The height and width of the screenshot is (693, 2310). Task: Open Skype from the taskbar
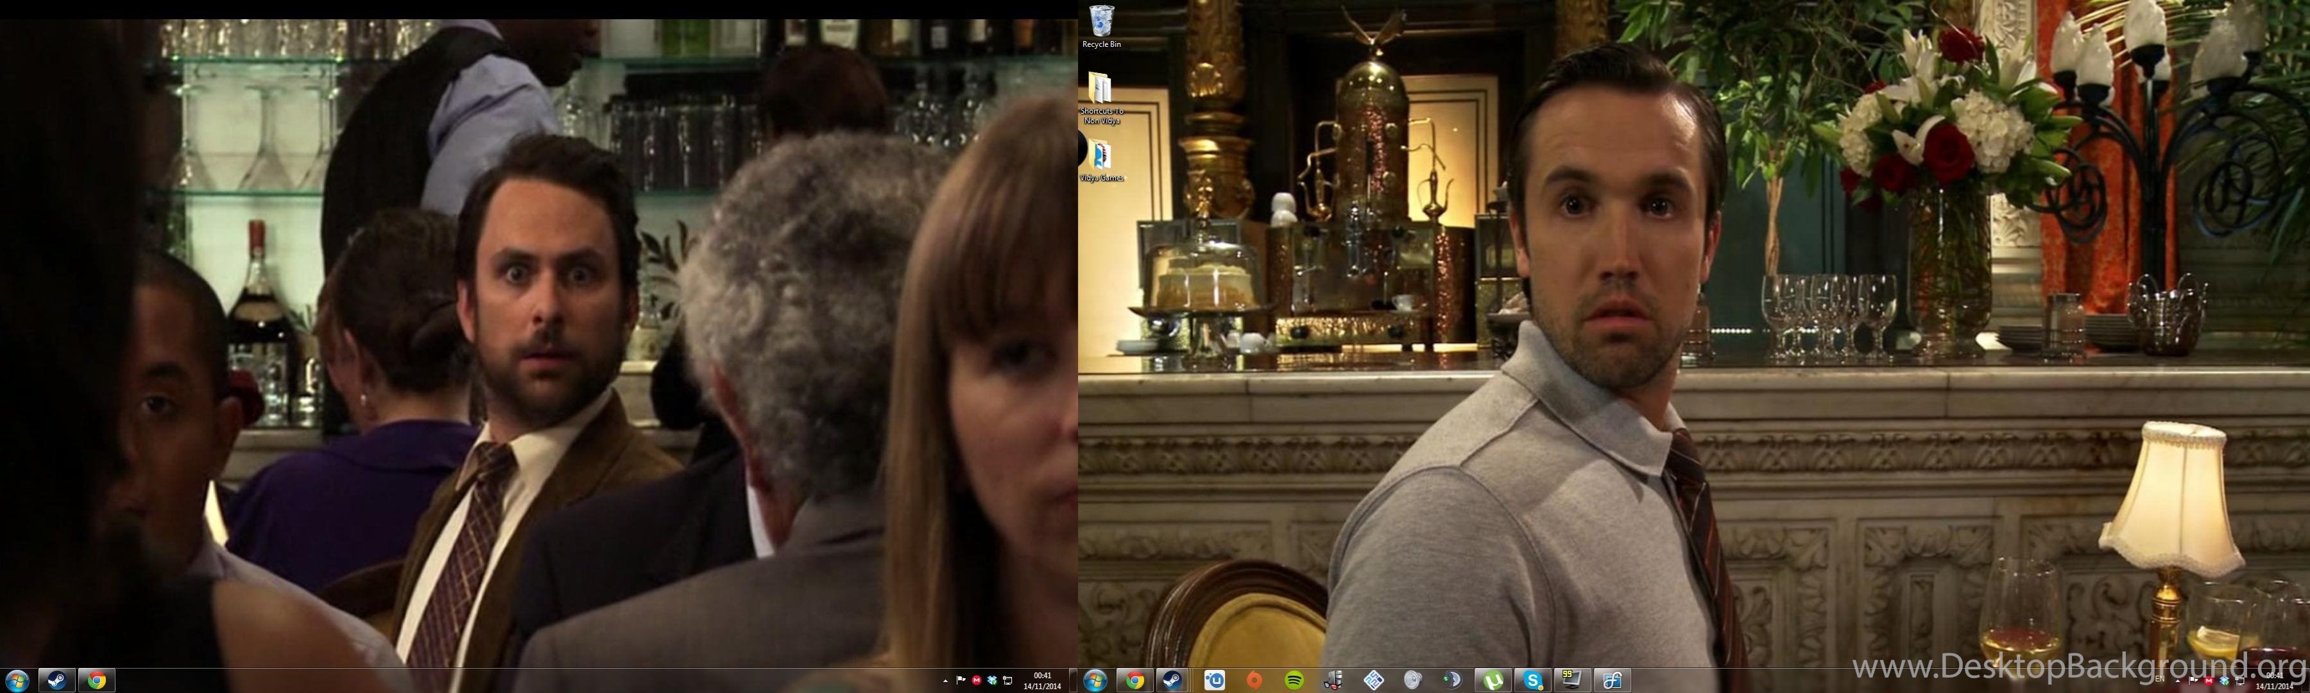point(1532,680)
